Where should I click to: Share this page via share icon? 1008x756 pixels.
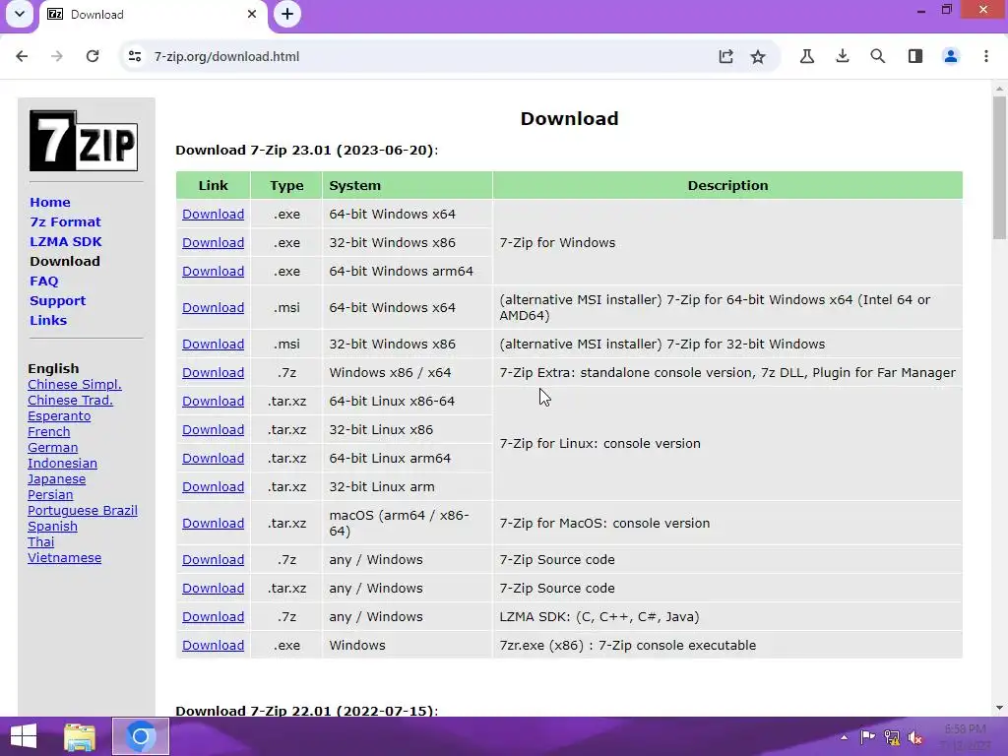pos(725,56)
